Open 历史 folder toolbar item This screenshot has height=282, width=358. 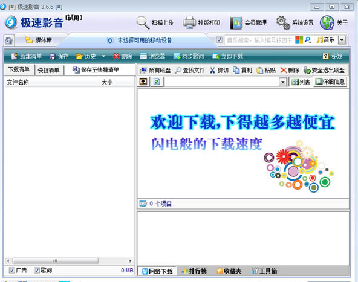click(x=86, y=56)
